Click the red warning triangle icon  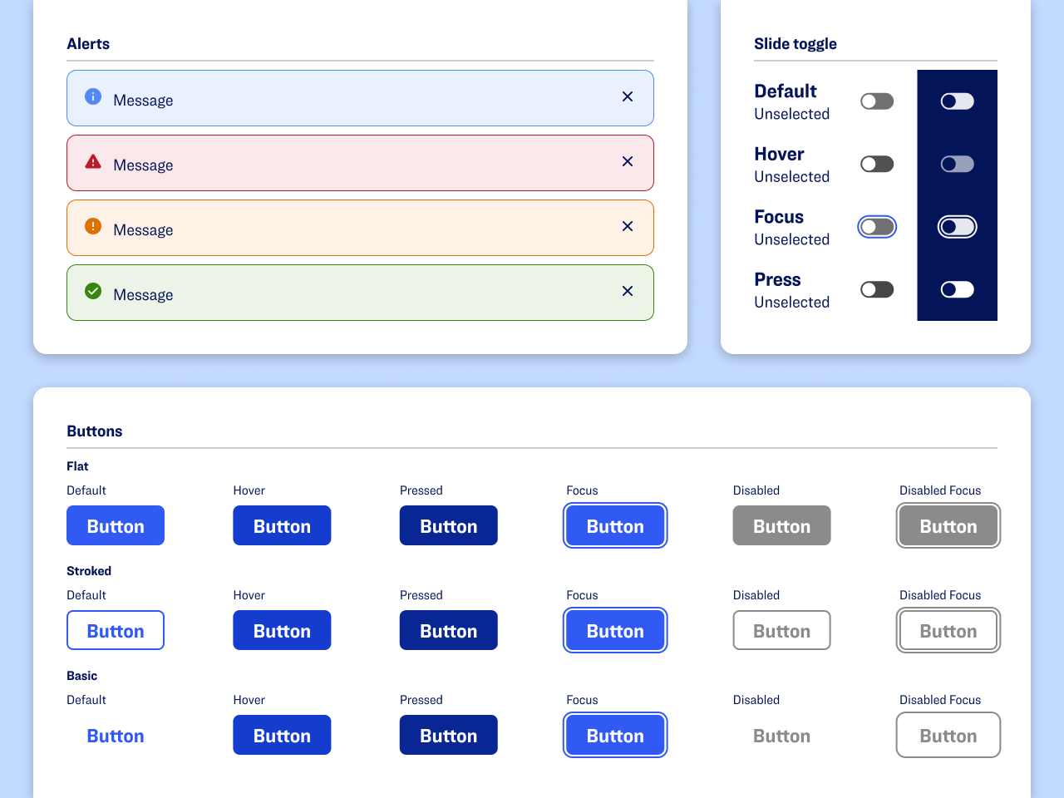coord(93,161)
